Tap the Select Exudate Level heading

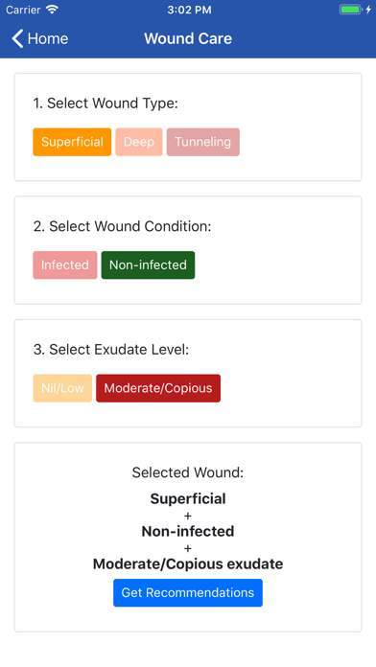(111, 350)
